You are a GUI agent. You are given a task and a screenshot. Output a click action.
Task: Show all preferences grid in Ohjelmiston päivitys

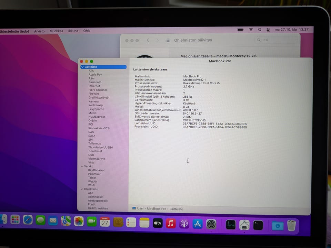(168, 40)
